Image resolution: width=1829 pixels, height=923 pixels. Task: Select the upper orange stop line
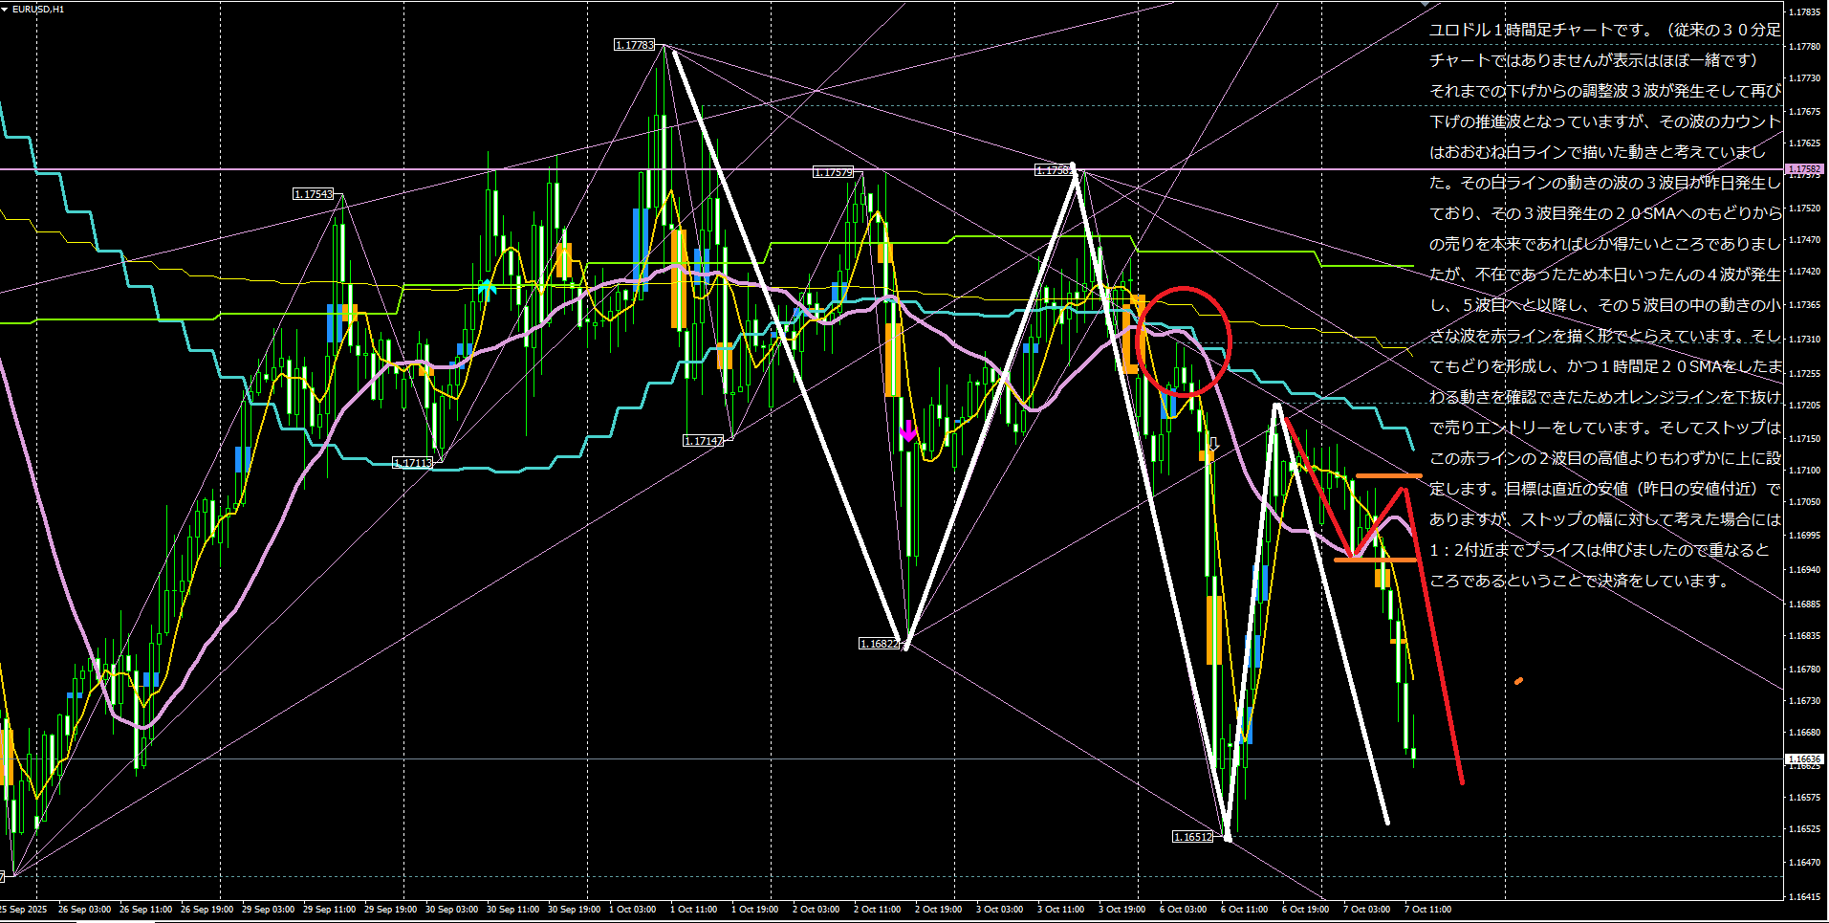(x=1388, y=475)
